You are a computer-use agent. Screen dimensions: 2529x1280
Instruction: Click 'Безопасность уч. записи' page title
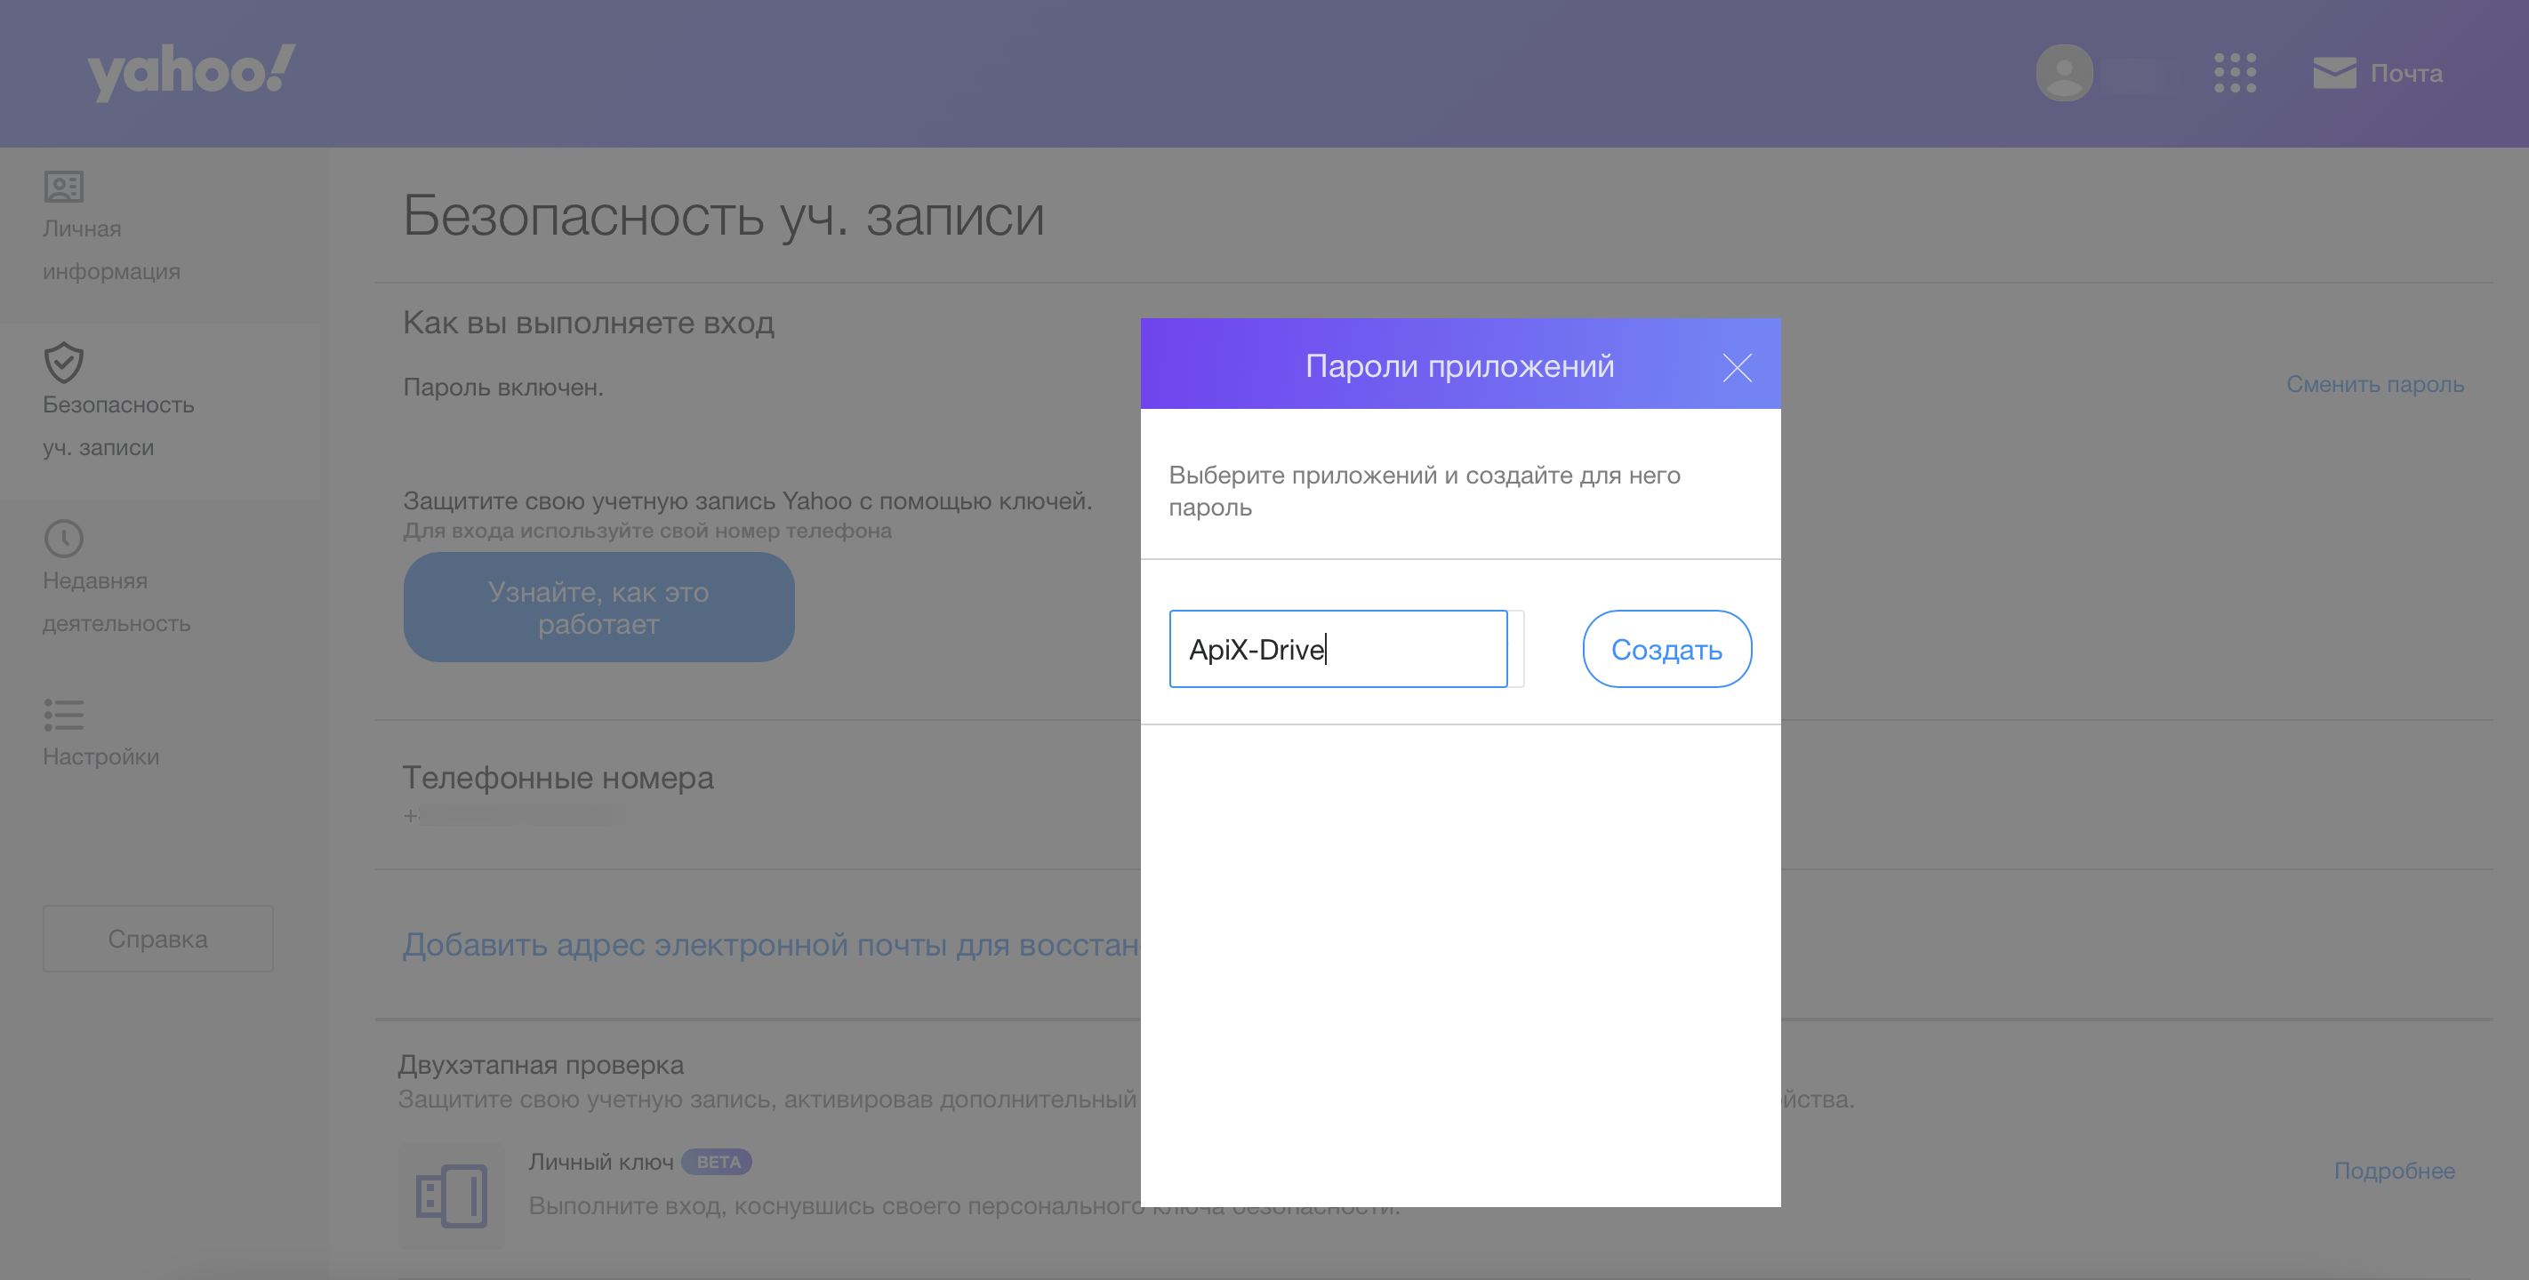(723, 215)
